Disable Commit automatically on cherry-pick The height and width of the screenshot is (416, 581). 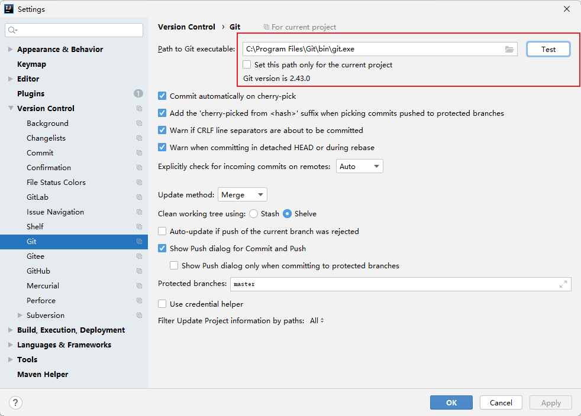tap(162, 96)
